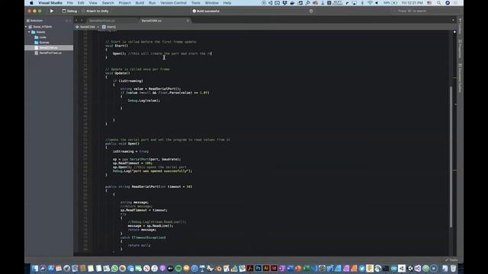Open Spotlight search in menu bar

439,3
